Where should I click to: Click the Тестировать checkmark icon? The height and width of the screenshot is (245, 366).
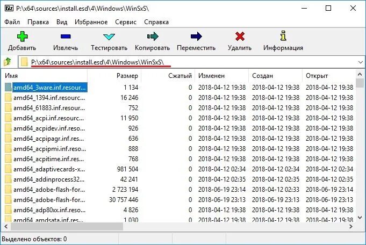tap(109, 37)
